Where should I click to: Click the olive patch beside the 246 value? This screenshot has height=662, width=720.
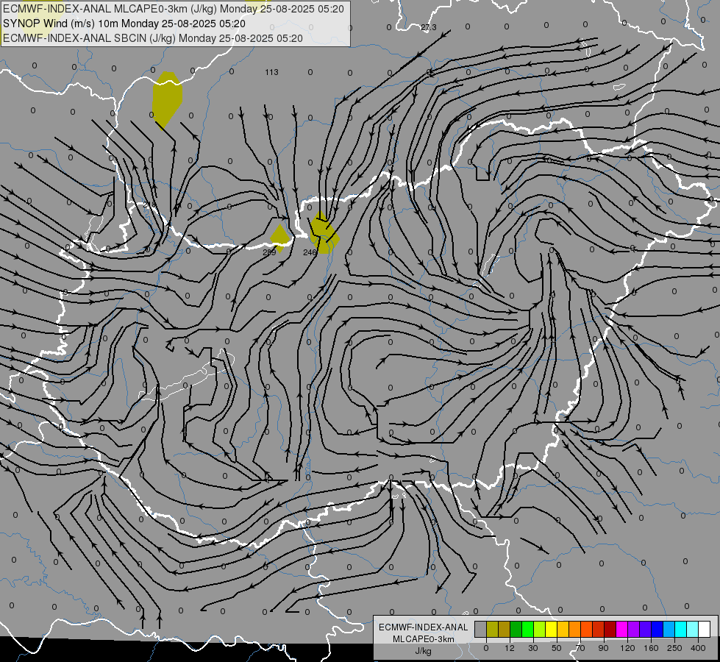pyautogui.click(x=324, y=233)
